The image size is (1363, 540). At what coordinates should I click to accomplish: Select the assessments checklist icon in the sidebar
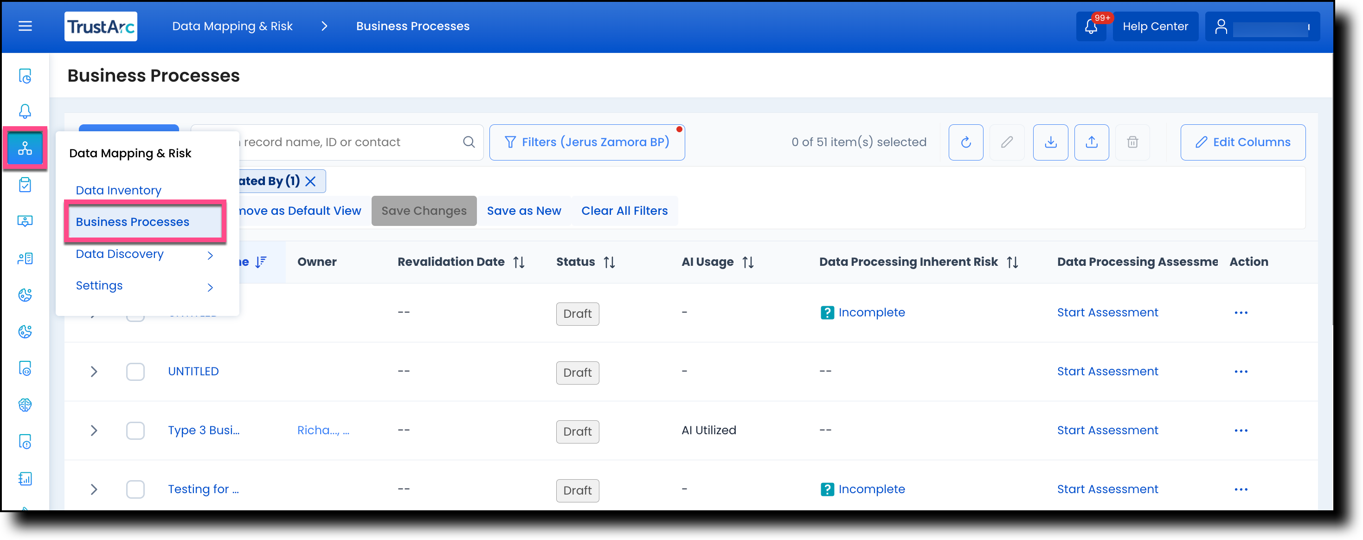click(x=25, y=185)
